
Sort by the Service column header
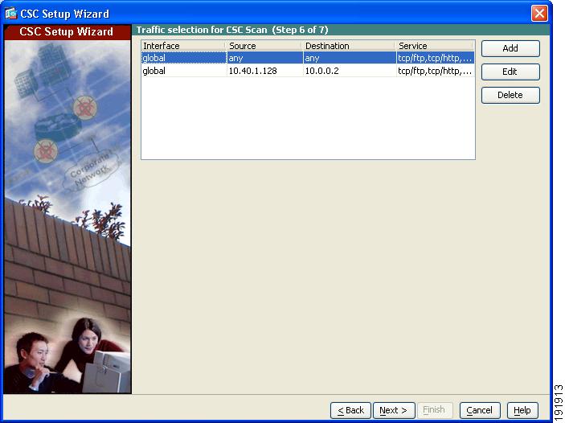[x=434, y=46]
